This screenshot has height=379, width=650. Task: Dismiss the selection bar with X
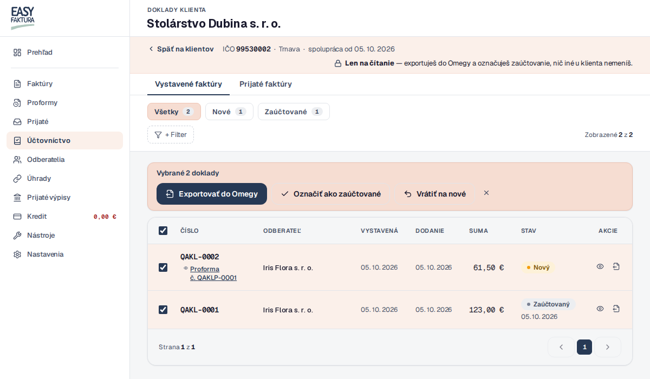coord(486,193)
